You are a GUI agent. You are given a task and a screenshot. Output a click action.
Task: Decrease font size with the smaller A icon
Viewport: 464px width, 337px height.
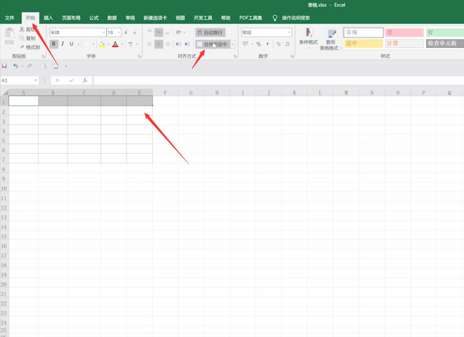135,32
